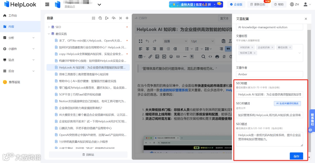Click the multi-select checklist icon in 目录 header
This screenshot has width=315, height=163.
[93, 18]
